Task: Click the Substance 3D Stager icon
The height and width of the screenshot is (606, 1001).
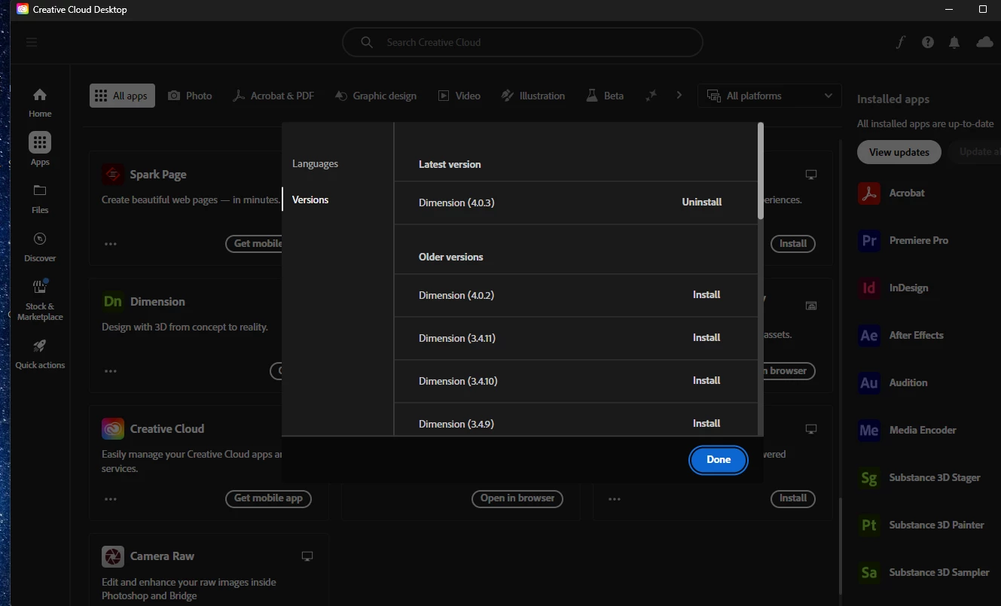Action: pos(869,477)
